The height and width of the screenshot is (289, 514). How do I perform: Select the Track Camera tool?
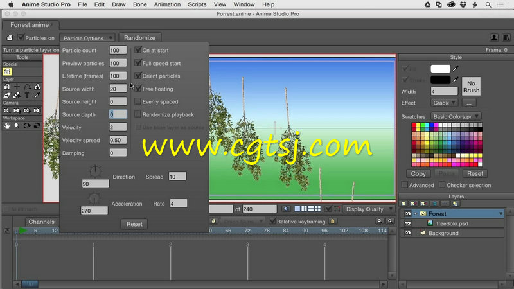(x=6, y=110)
